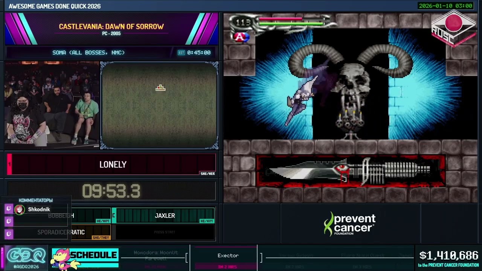Viewport: 482px width, 271px height.
Task: Click the Комментаторы header
Action: [36, 200]
